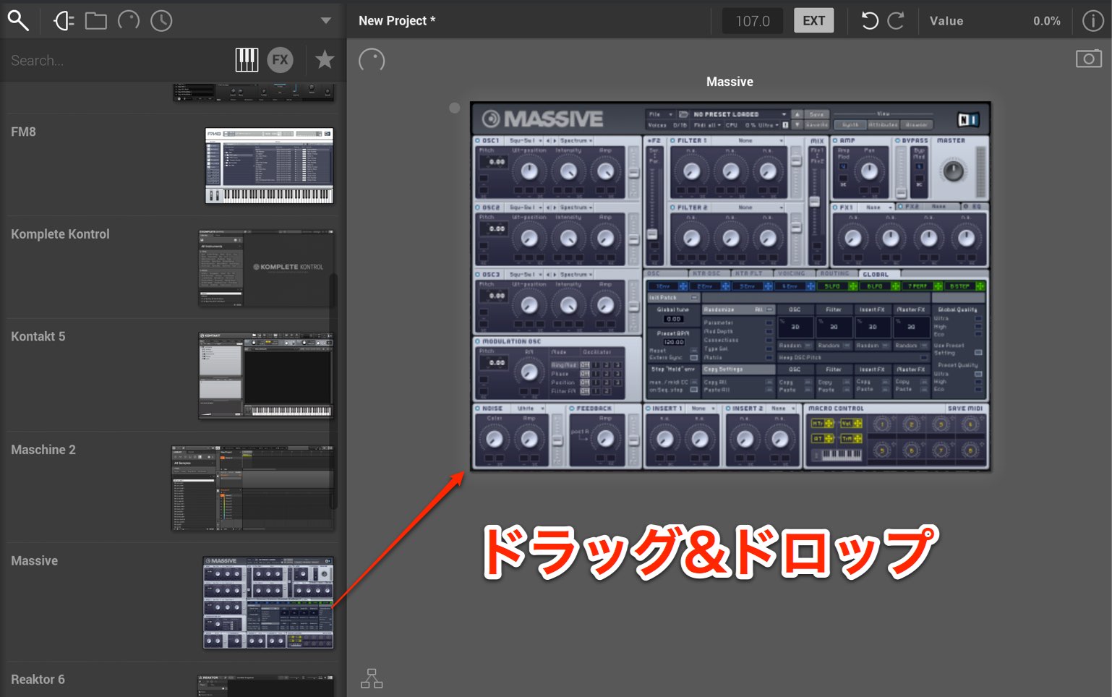Select the Kontakt 5 thumbnail
Screen dimensions: 1112x697
266,375
